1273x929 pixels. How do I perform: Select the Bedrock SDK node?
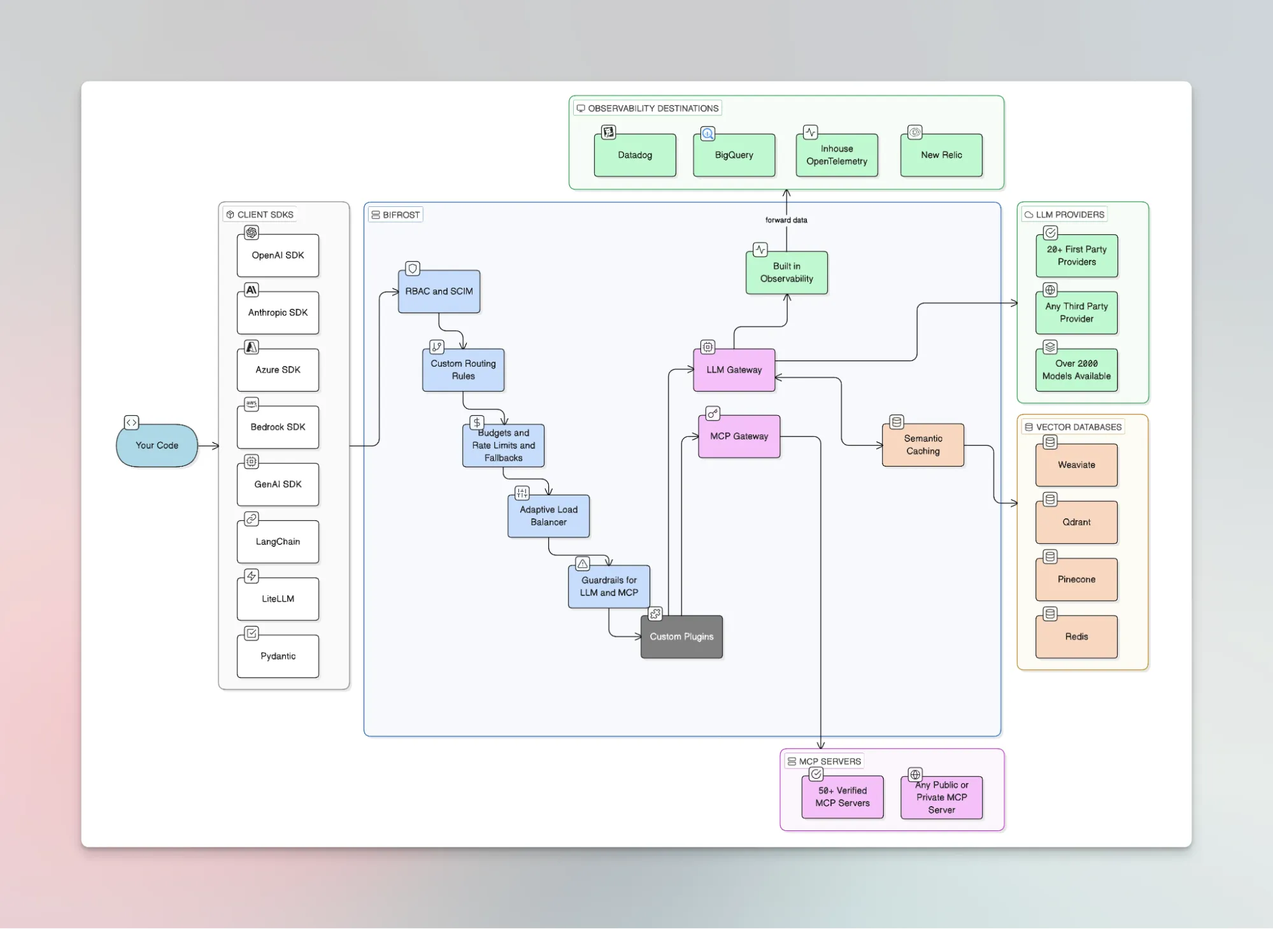coord(278,427)
